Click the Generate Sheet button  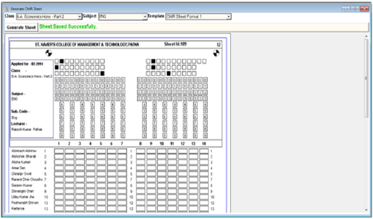pos(21,27)
